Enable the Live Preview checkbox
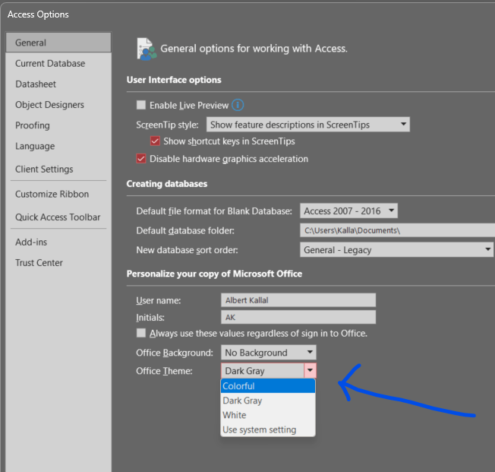The image size is (495, 472). click(141, 105)
